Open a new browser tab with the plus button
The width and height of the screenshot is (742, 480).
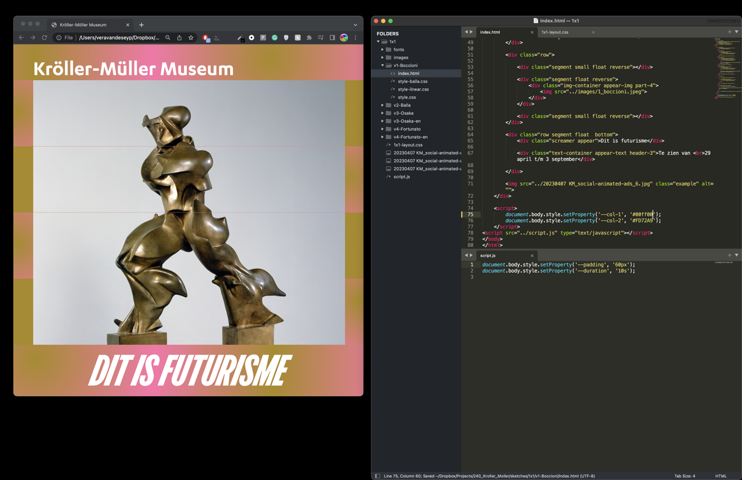tap(141, 25)
